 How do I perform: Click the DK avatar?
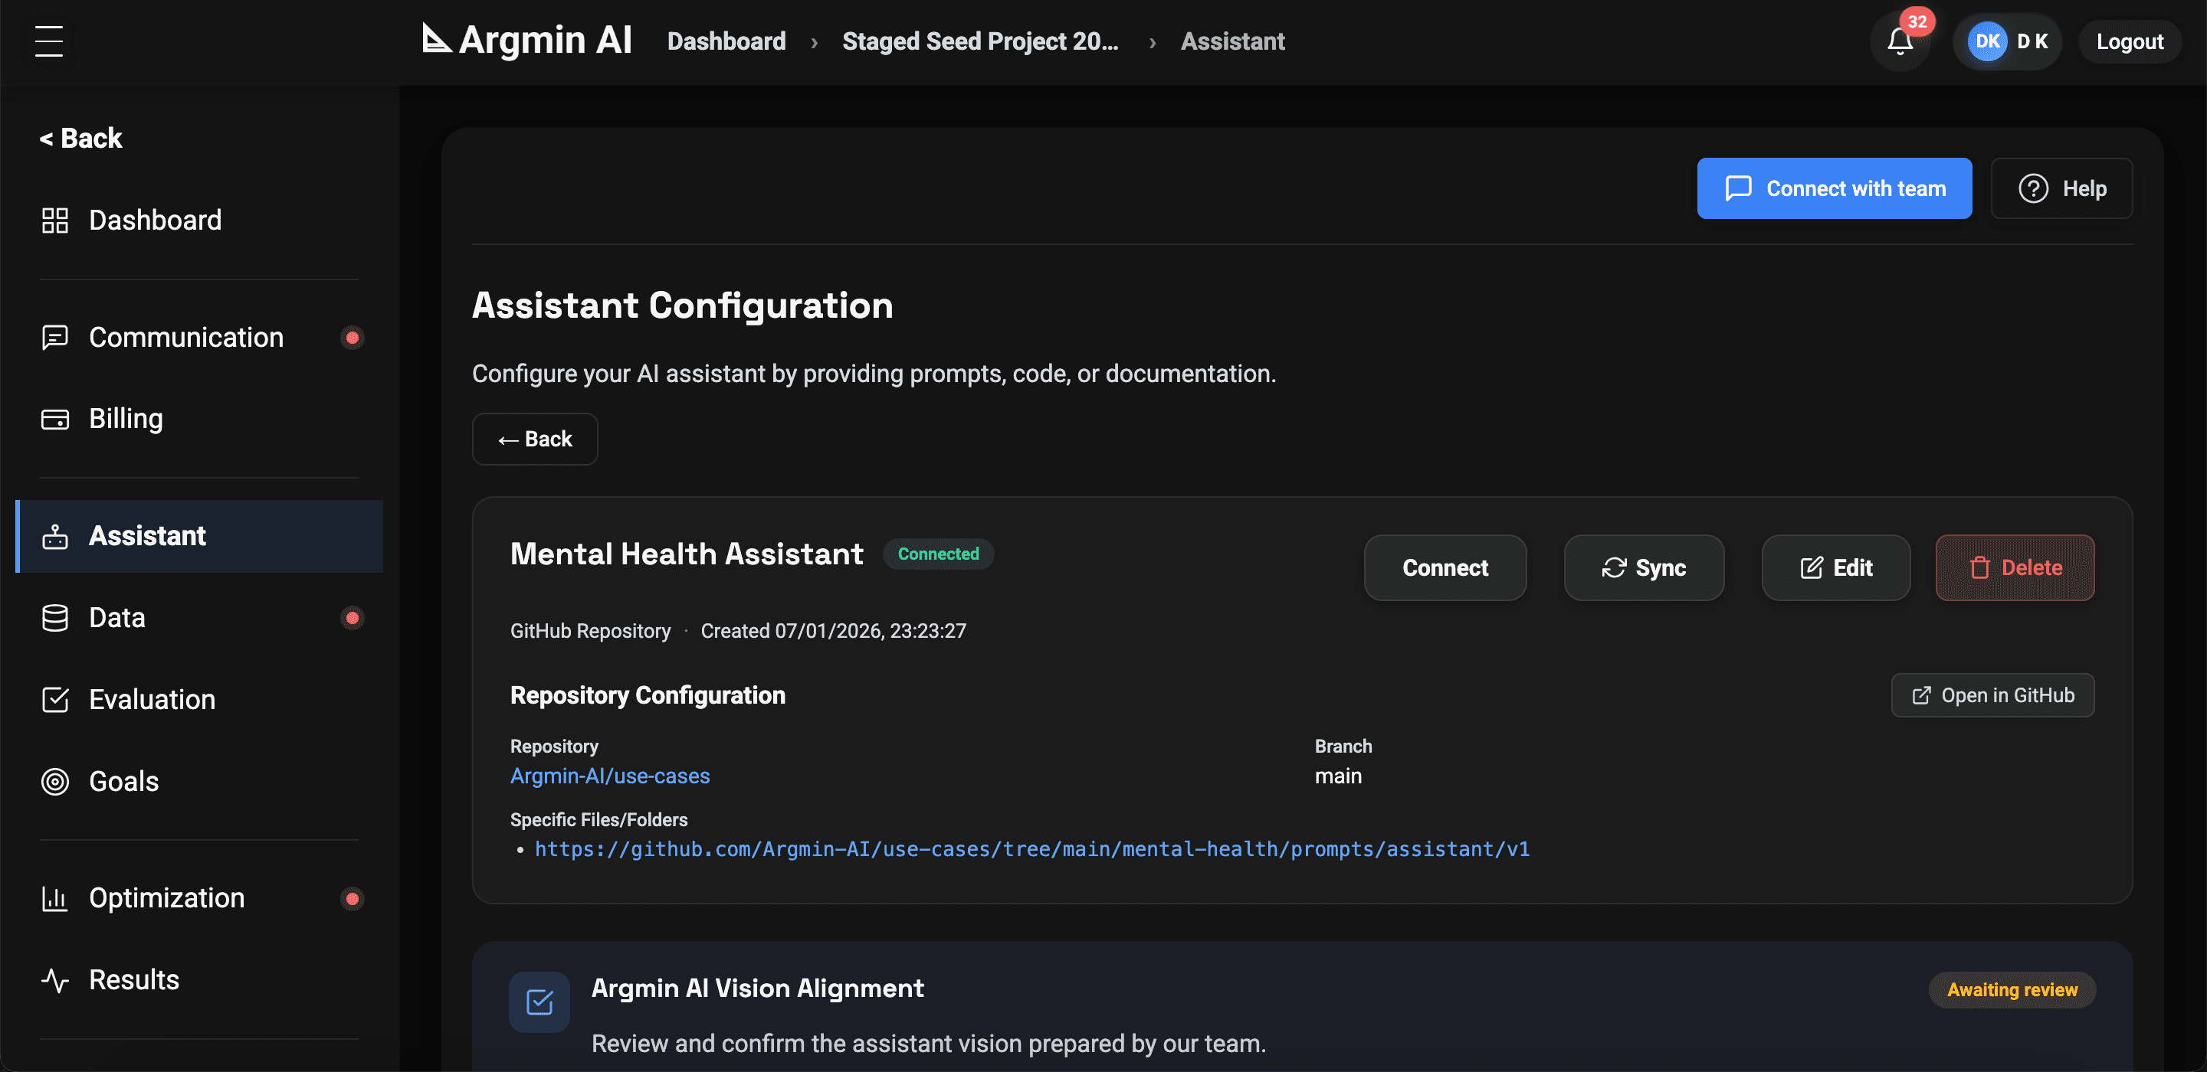[x=1988, y=41]
